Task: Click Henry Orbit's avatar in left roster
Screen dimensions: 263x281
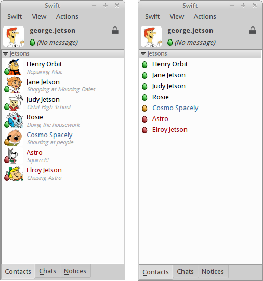Action: pyautogui.click(x=14, y=67)
